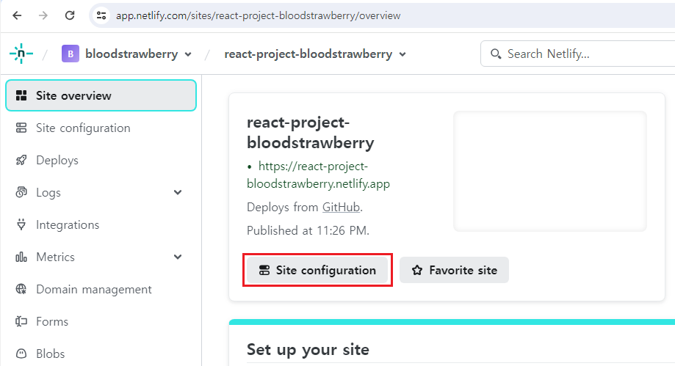Click the Logs icon

(x=21, y=192)
